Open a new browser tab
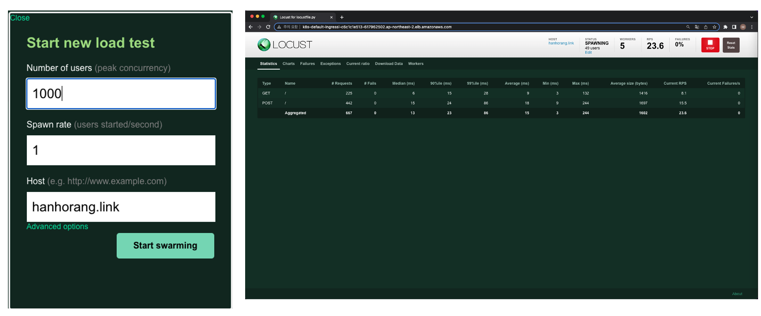The image size is (761, 316). coord(342,17)
